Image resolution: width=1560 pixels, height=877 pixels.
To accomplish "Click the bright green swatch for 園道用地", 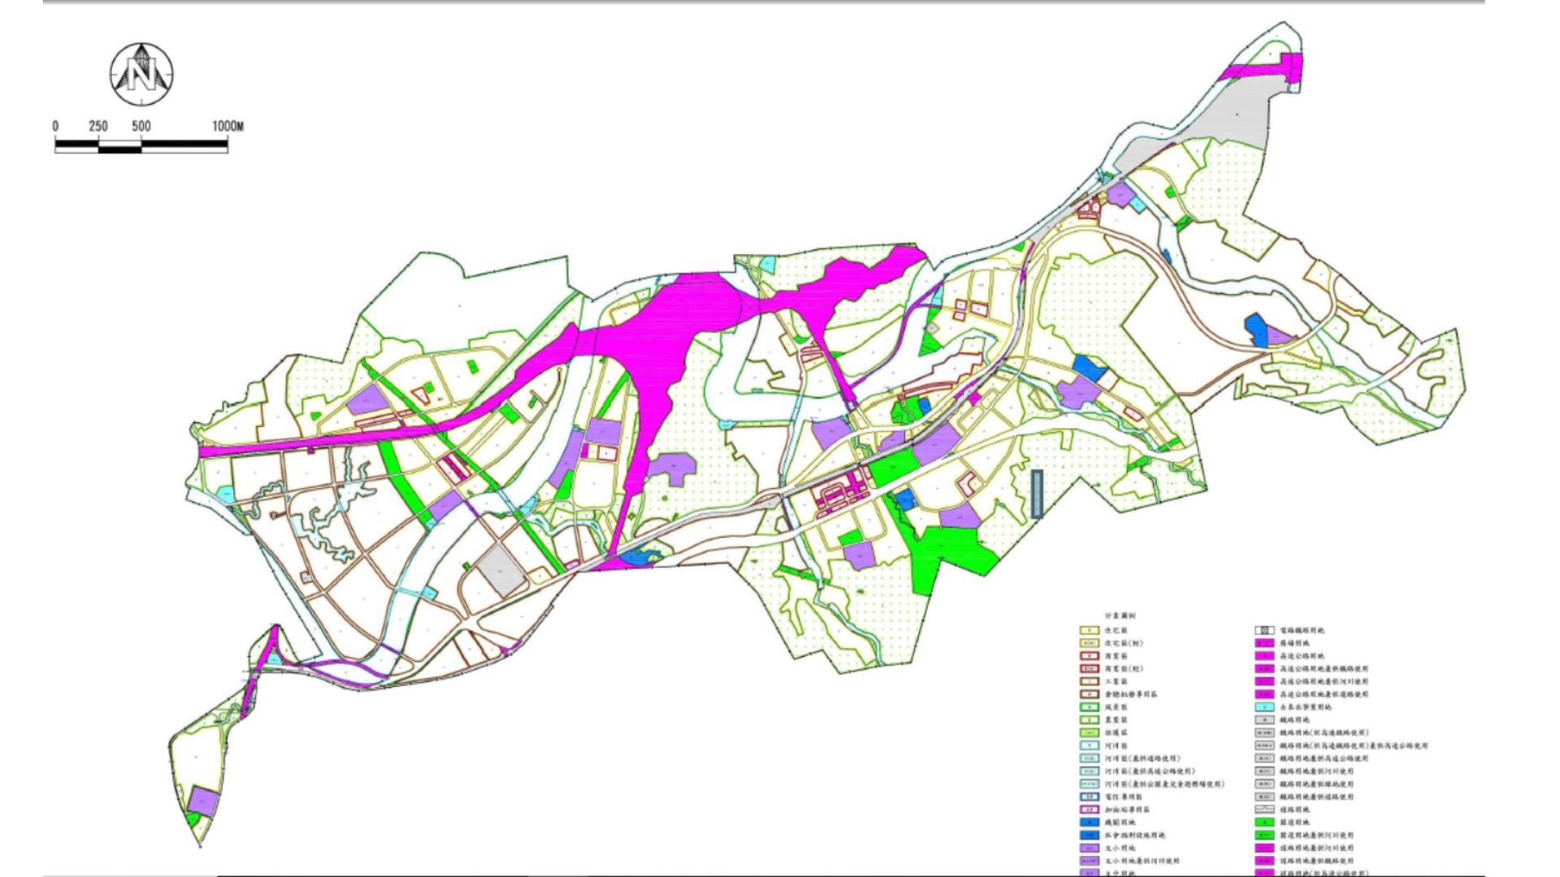I will tap(1264, 823).
